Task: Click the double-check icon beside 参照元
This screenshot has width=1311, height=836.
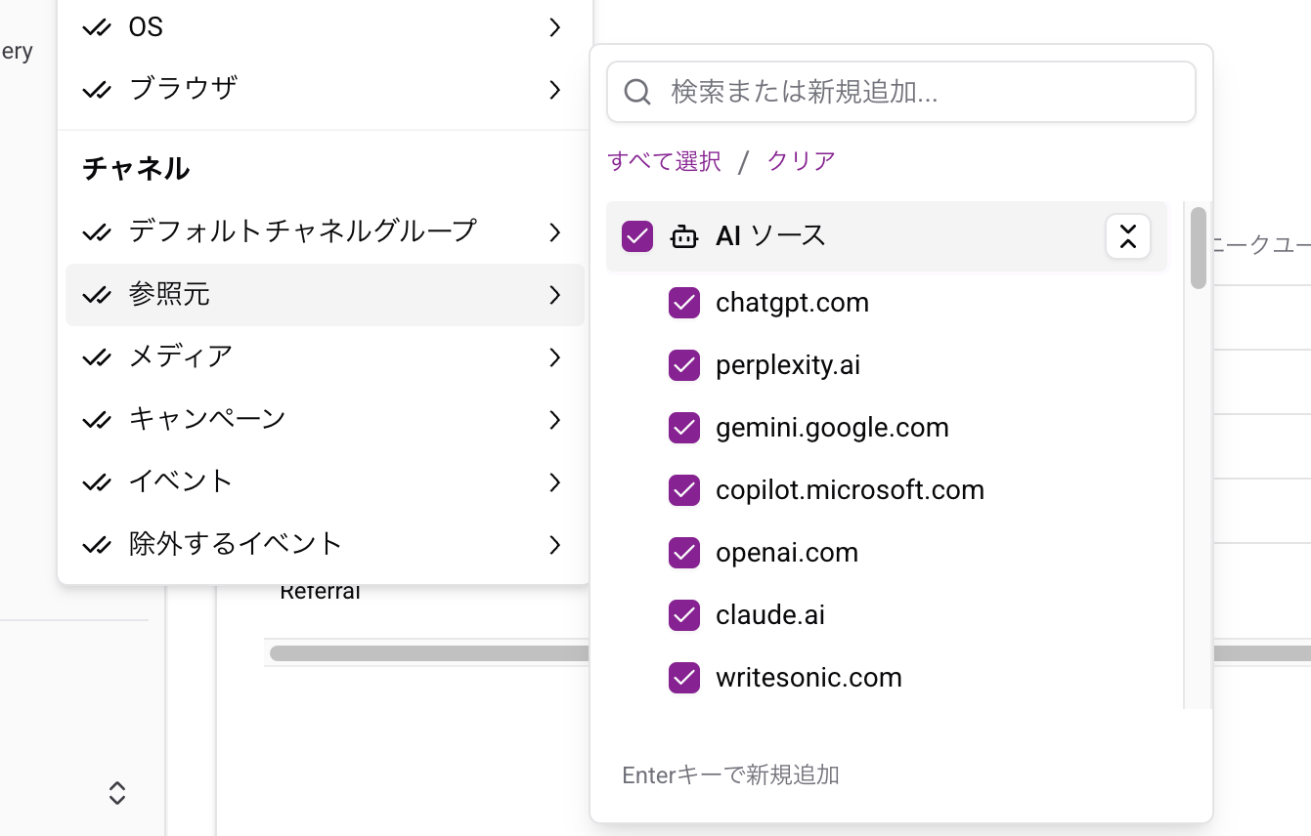Action: [97, 295]
